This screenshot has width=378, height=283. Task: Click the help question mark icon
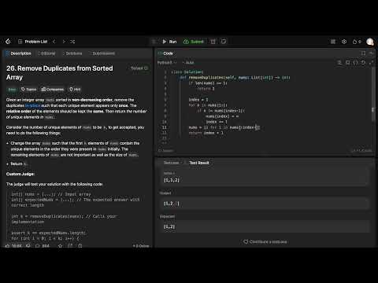click(x=80, y=246)
